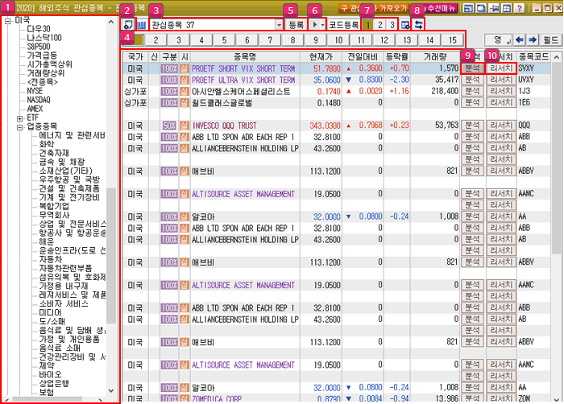Expand the ETF tree node
Image resolution: width=564 pixels, height=404 pixels.
(x=20, y=117)
